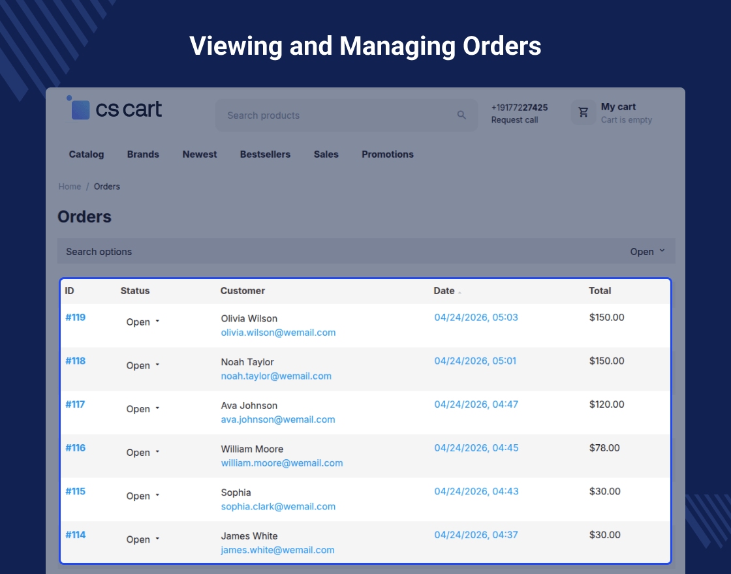
Task: Go to Bestsellers page
Action: pyautogui.click(x=265, y=154)
